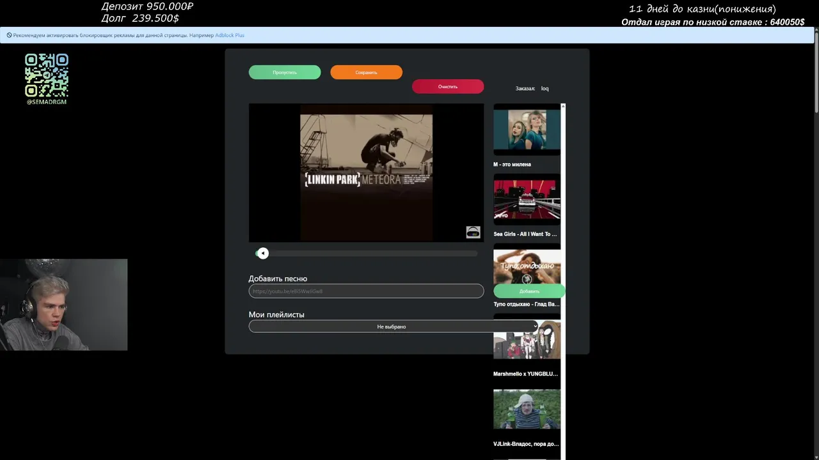819x460 pixels.
Task: Click the green Пропустить skip button
Action: coord(285,72)
